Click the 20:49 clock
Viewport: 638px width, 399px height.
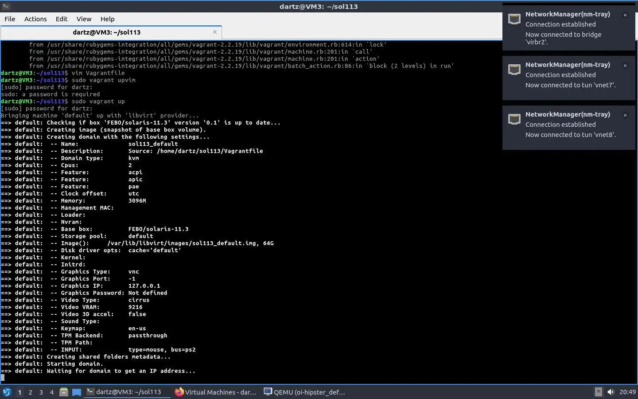pos(627,392)
